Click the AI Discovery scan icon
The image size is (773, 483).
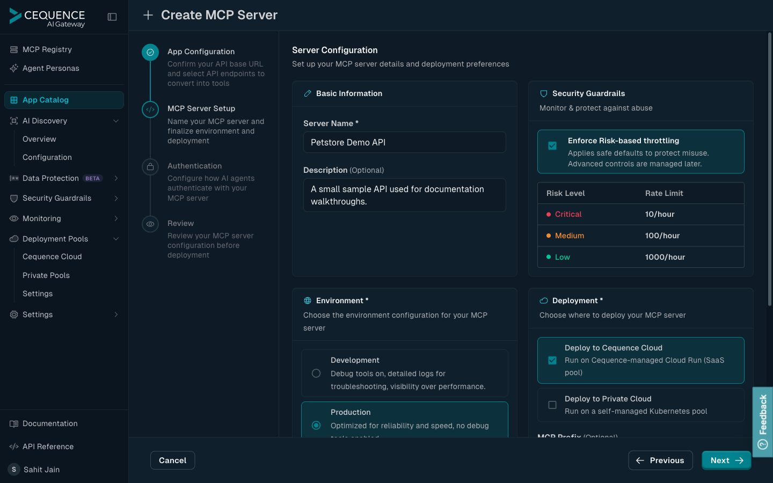[x=14, y=121]
